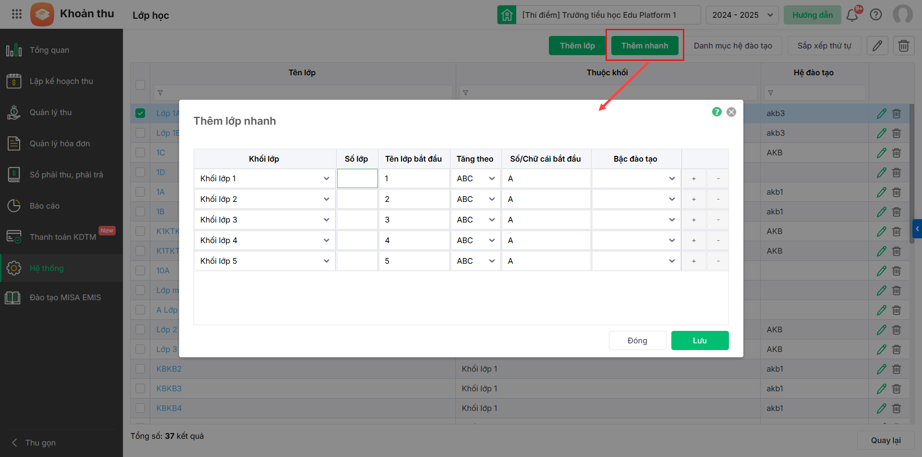Click the trash delete icon in toolbar
This screenshot has width=922, height=457.
(x=904, y=46)
